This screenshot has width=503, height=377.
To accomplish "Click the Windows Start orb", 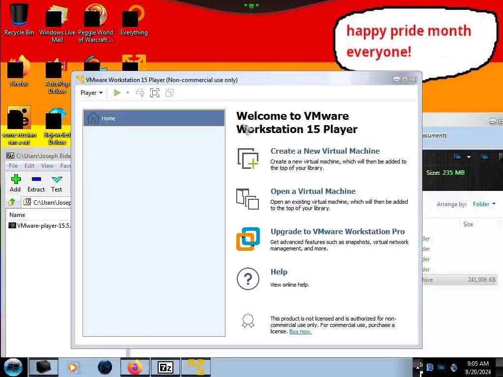I will pos(13,367).
